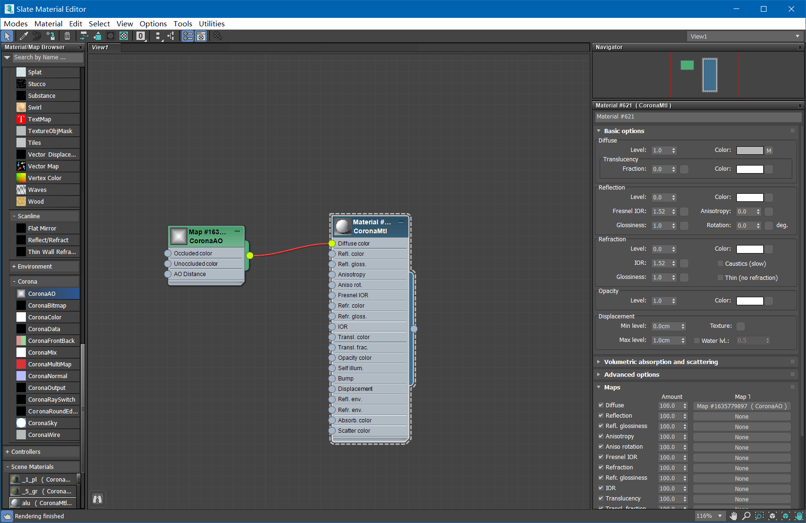This screenshot has width=806, height=523.
Task: Click search binoculars icon in View1
Action: [97, 499]
